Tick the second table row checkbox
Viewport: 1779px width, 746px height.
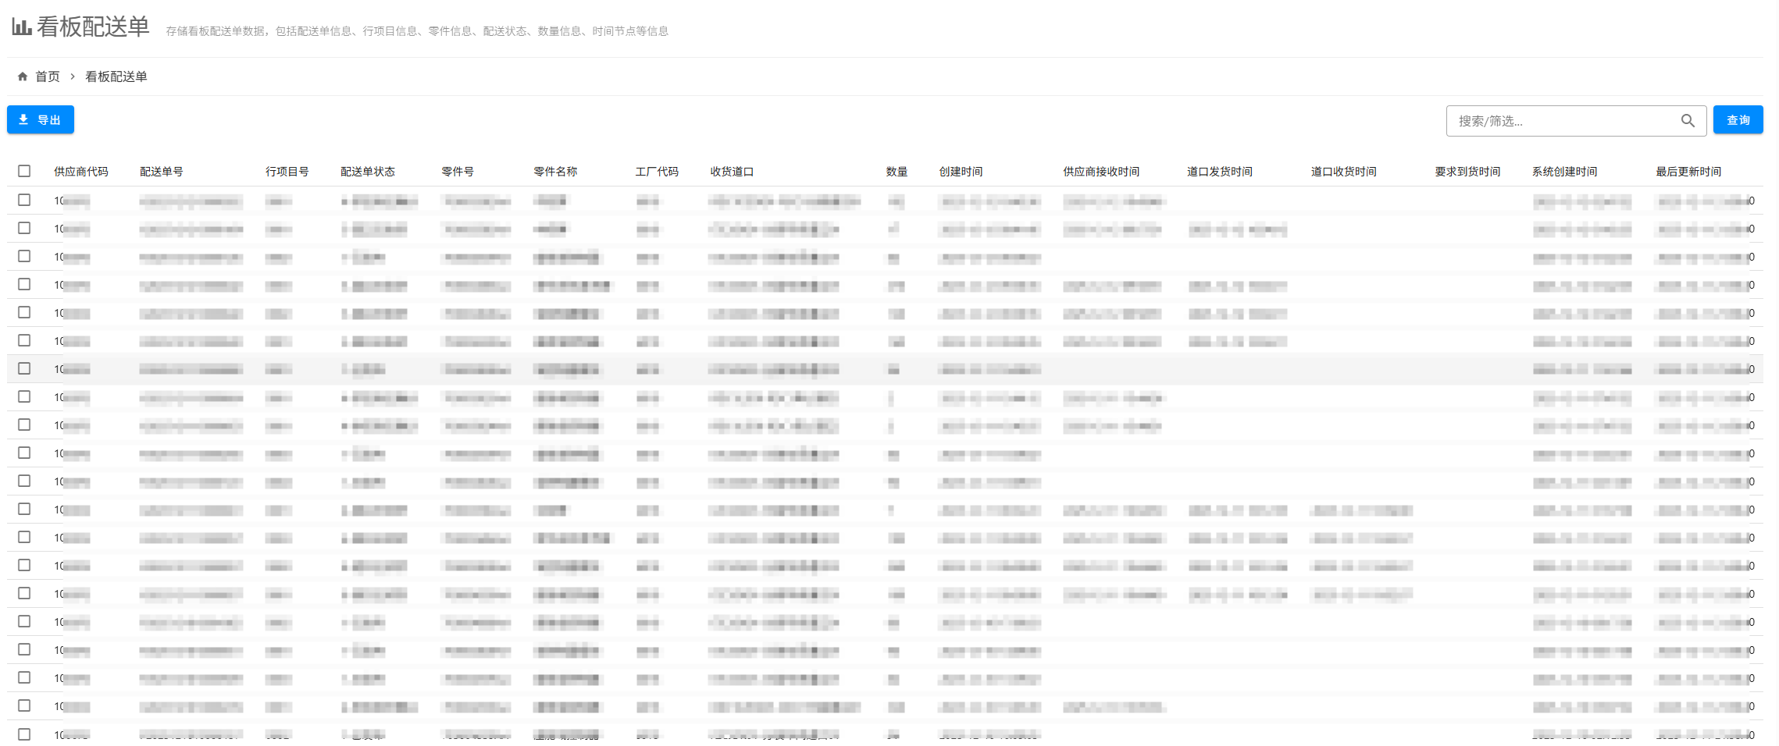[x=24, y=228]
